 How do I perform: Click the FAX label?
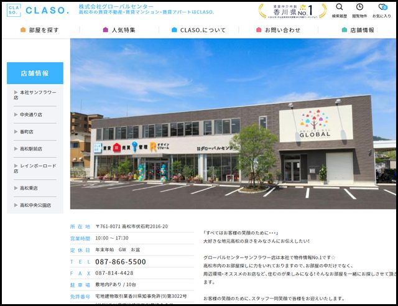[80, 273]
